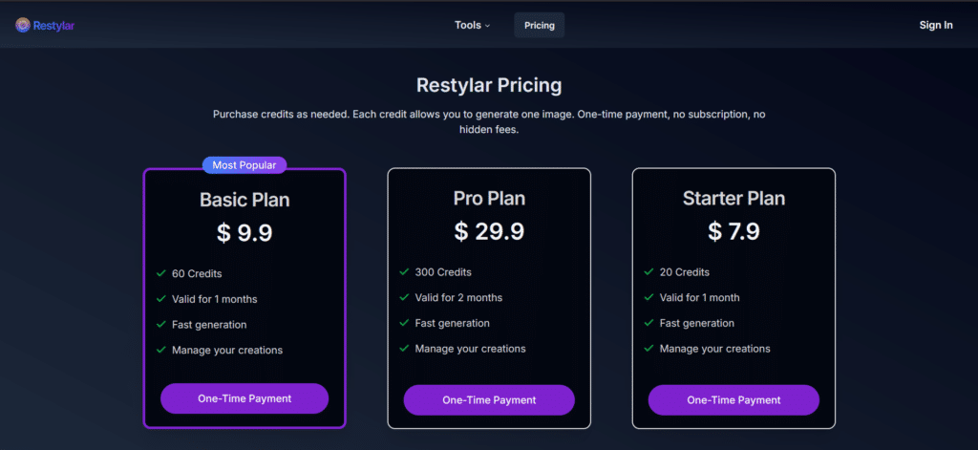The image size is (978, 450).
Task: Click the checkmark beside 60 Credits
Action: coord(160,273)
